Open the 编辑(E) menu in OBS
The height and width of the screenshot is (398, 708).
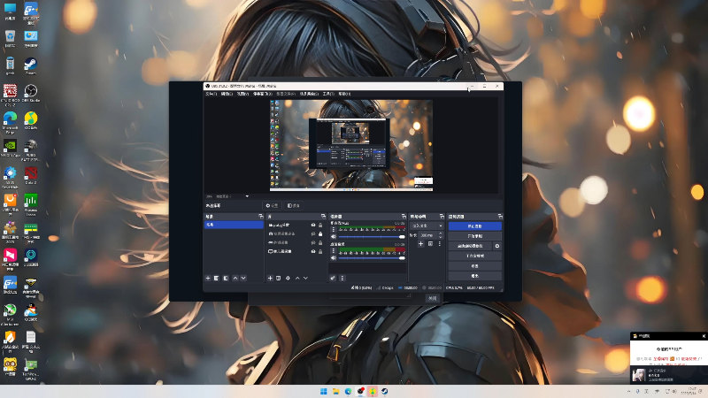[x=227, y=94]
